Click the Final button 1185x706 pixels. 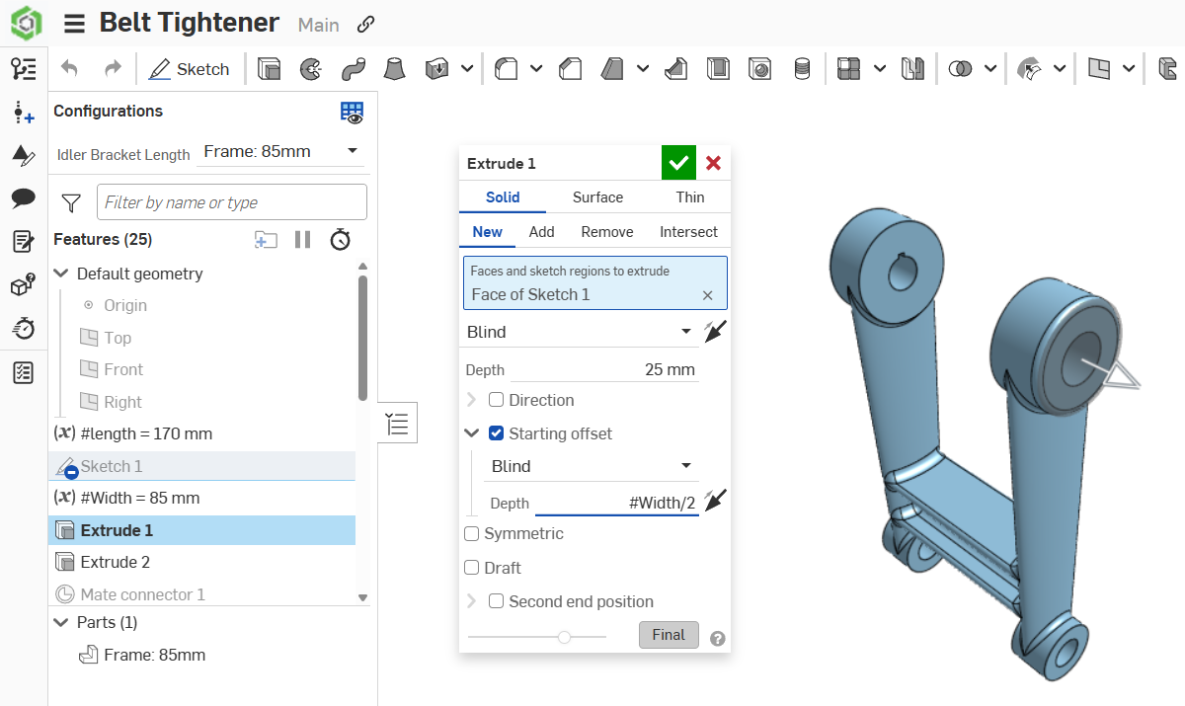click(669, 635)
